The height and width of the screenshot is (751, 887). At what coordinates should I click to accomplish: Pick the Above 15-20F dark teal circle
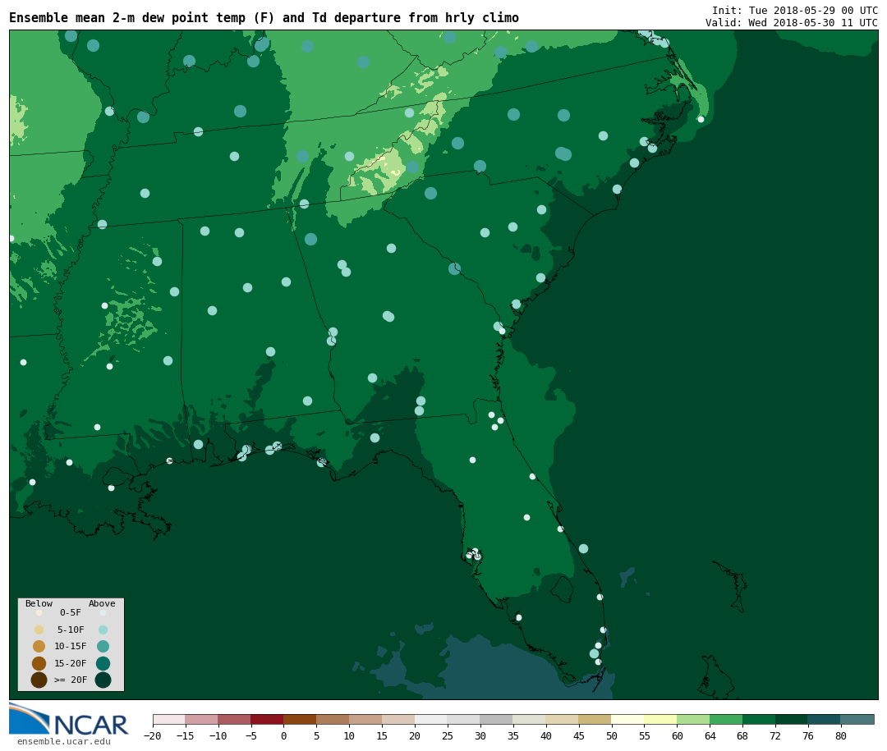103,663
